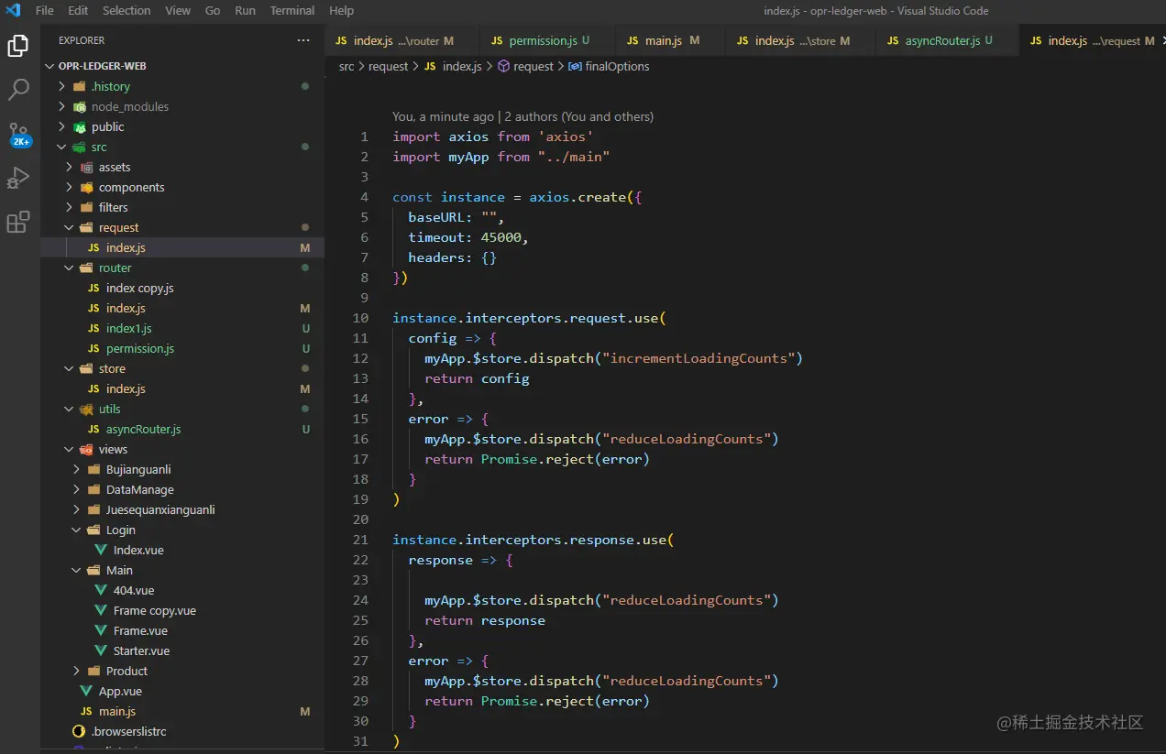
Task: Expand the DataManage folder
Action: [76, 489]
